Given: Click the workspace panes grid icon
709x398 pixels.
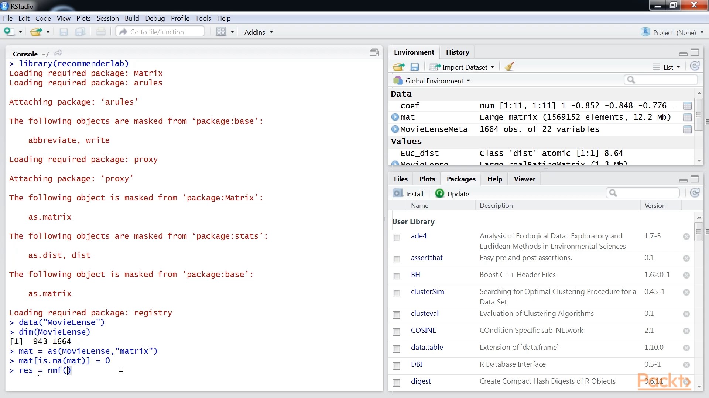Looking at the screenshot, I should (x=221, y=32).
